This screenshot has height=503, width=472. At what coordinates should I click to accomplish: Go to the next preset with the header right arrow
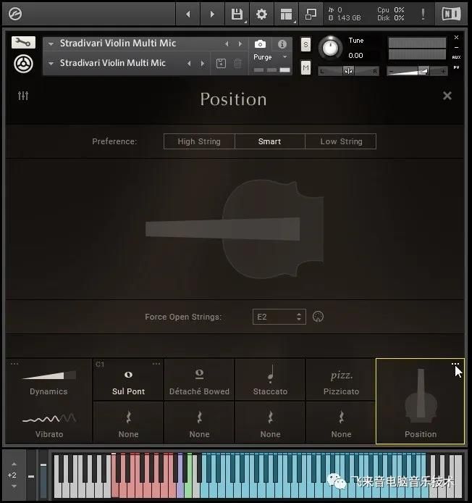point(212,14)
